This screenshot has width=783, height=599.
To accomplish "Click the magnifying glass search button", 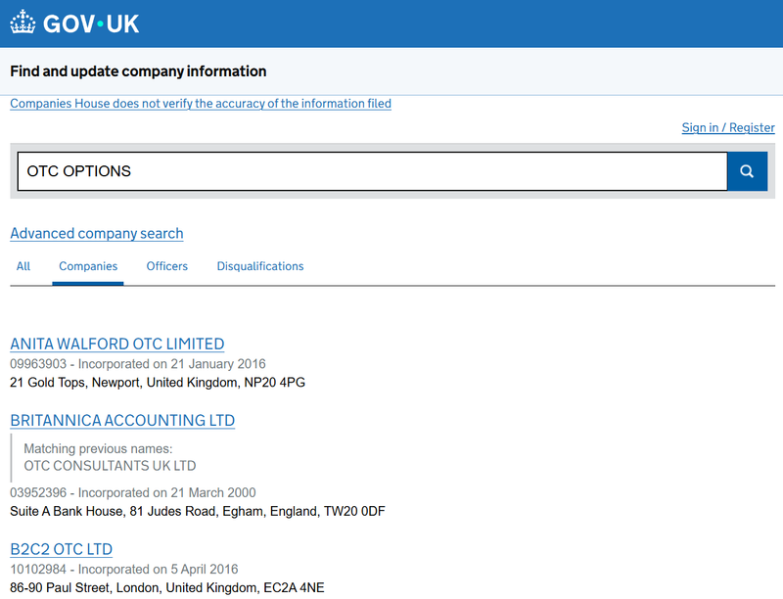I will pyautogui.click(x=747, y=171).
